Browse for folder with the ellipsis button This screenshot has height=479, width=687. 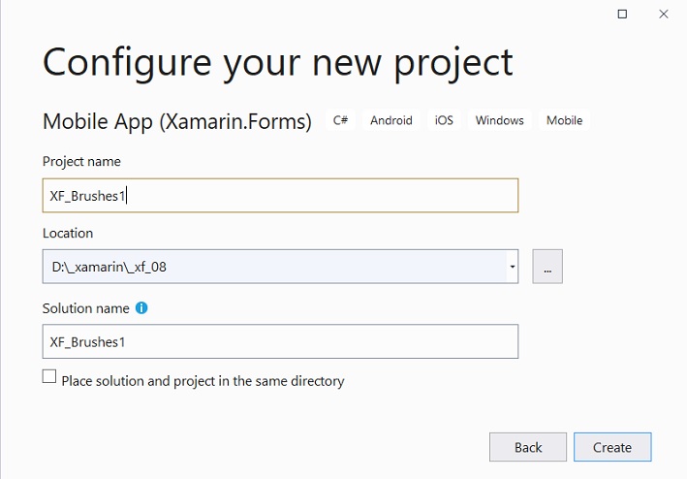pyautogui.click(x=547, y=267)
